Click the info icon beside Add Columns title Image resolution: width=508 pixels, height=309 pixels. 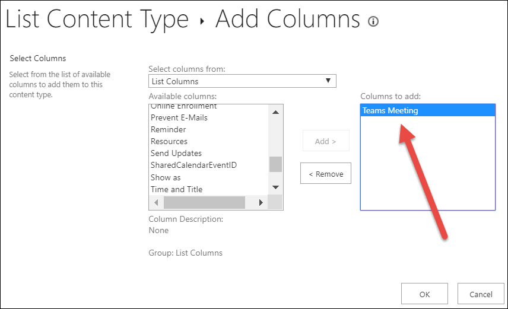373,21
